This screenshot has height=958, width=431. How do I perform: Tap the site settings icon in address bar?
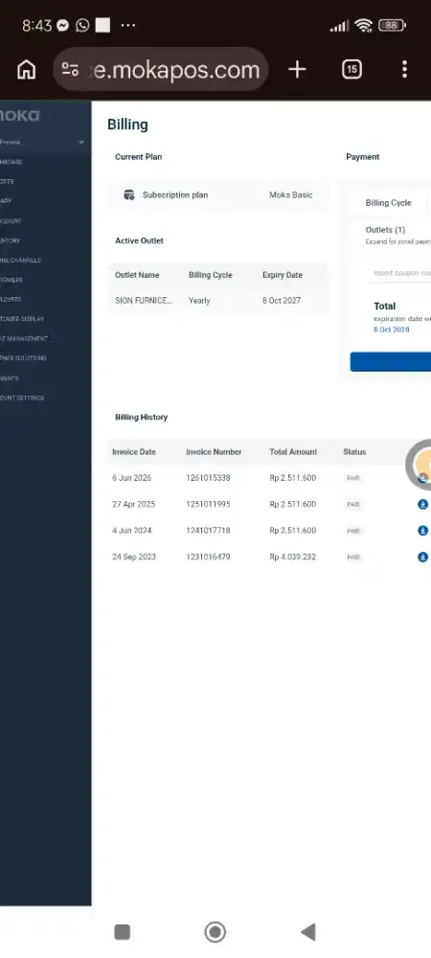pyautogui.click(x=70, y=70)
